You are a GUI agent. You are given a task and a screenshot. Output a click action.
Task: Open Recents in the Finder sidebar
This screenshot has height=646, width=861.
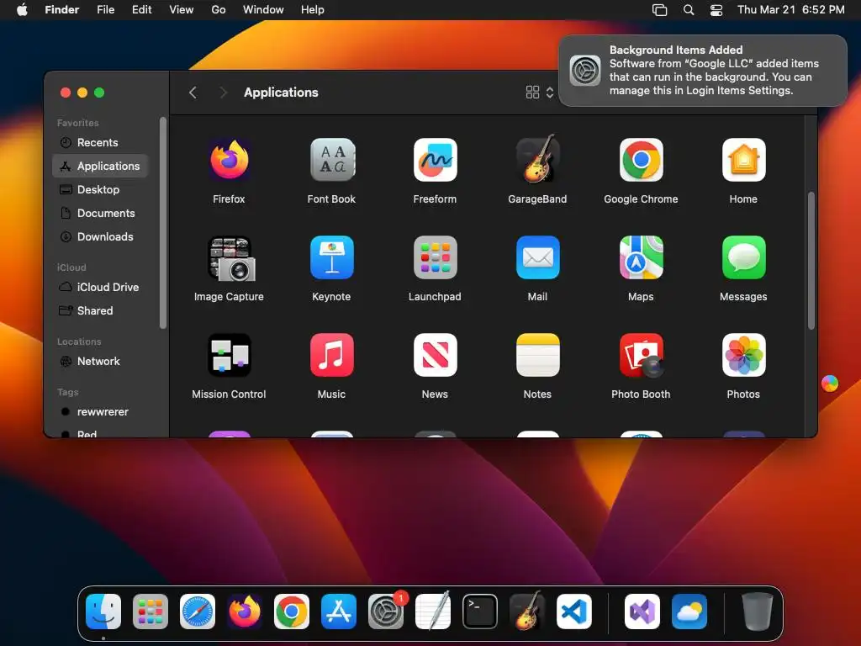tap(100, 143)
